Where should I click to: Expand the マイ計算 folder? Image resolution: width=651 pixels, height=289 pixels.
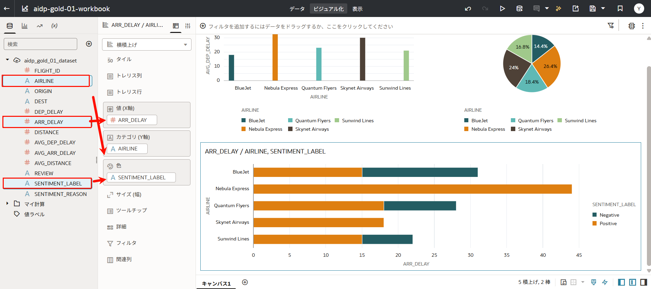(7, 203)
